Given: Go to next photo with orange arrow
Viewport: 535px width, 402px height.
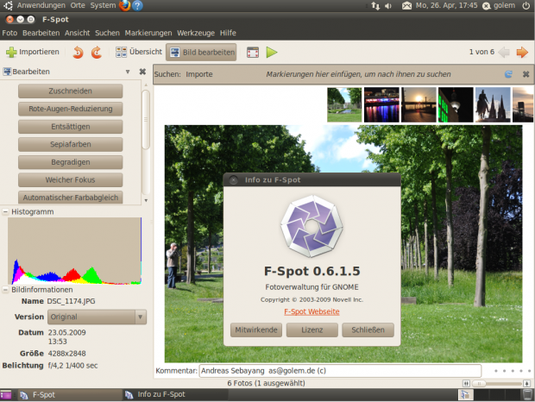Looking at the screenshot, I should [521, 53].
